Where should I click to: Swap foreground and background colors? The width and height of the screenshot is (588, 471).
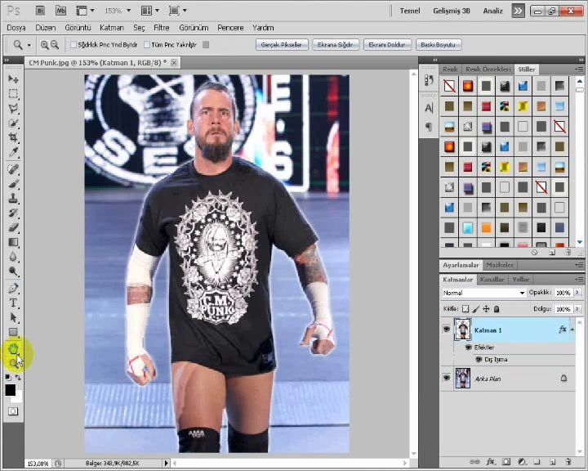[x=18, y=378]
